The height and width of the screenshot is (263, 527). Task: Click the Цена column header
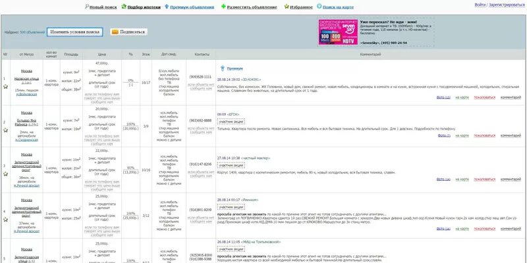[102, 55]
